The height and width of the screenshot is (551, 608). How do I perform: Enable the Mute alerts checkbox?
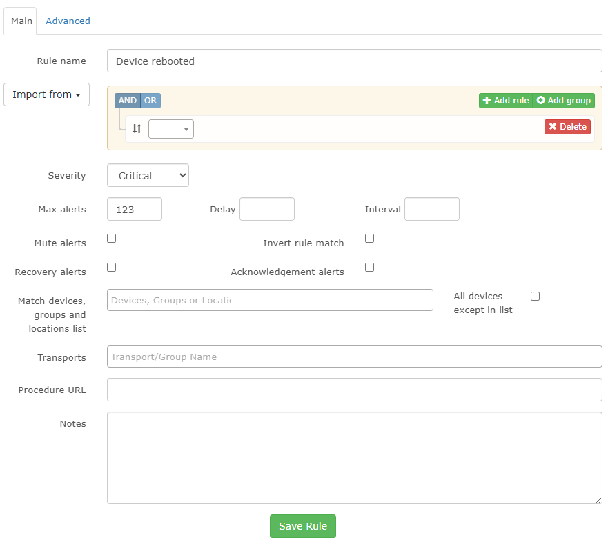click(112, 239)
